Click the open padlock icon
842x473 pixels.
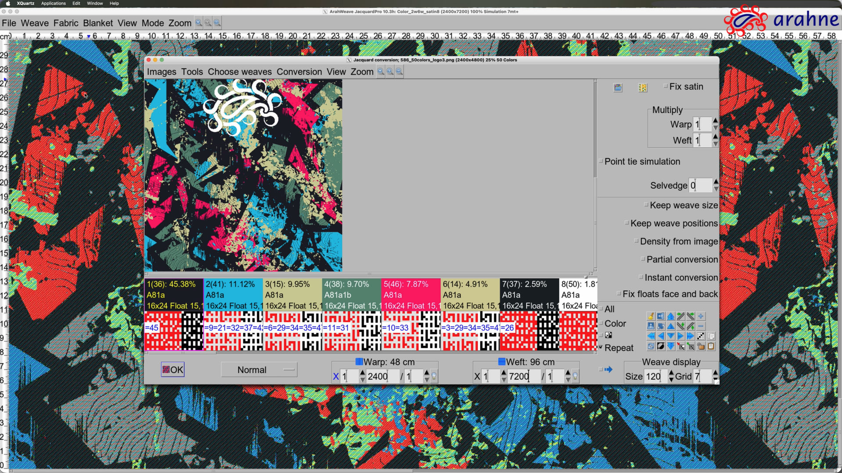pyautogui.click(x=701, y=347)
